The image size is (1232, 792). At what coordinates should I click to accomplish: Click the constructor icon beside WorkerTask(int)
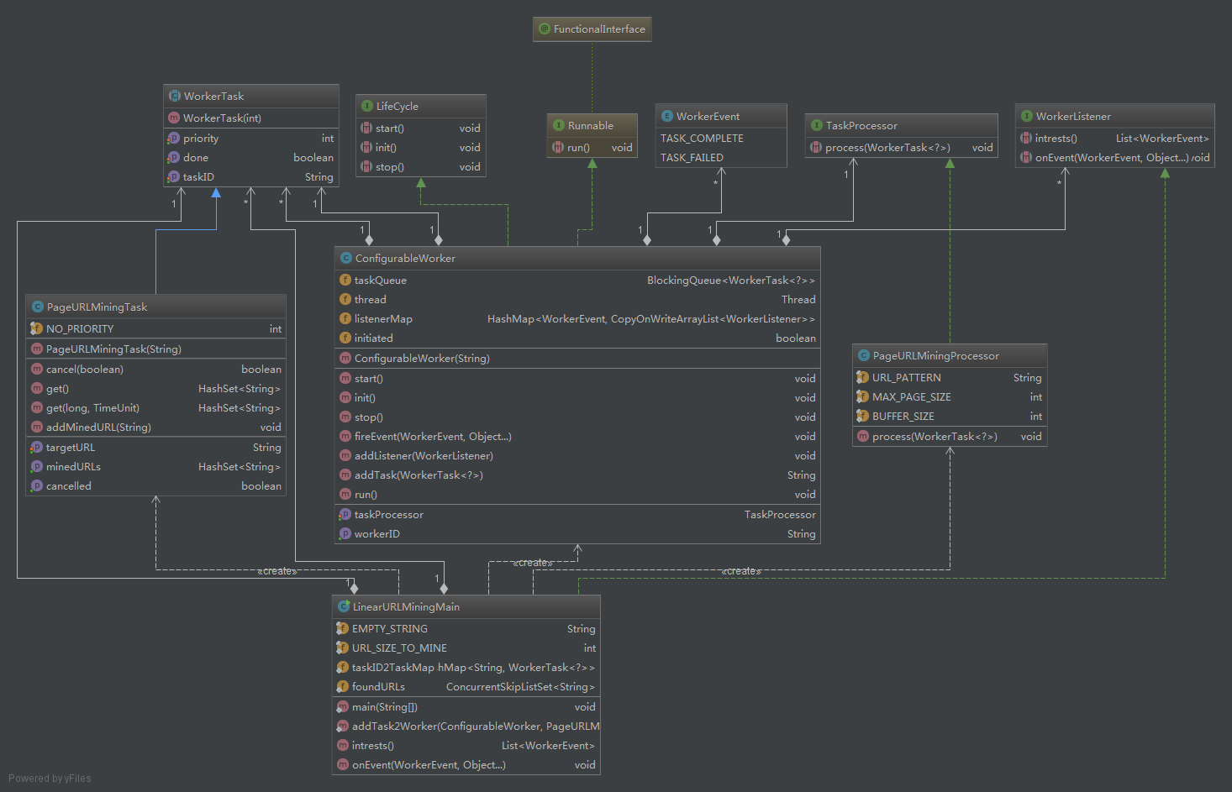point(174,118)
